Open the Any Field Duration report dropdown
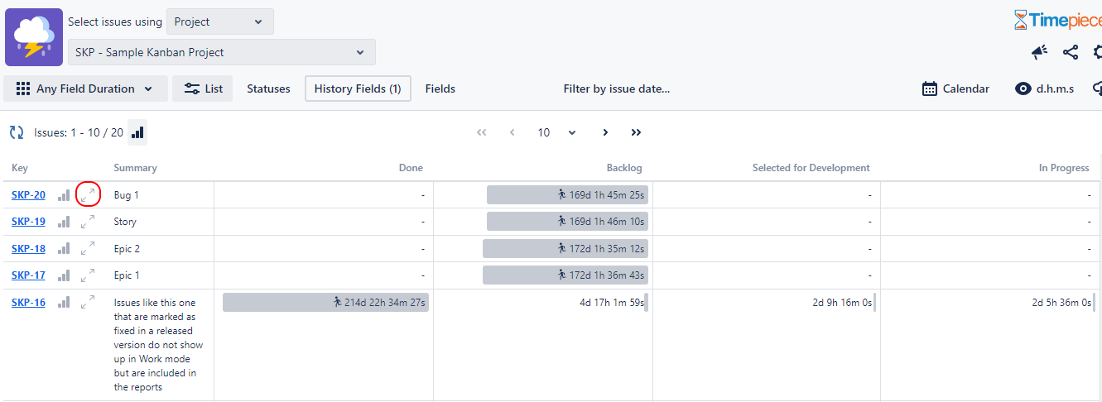1102x402 pixels. [85, 89]
